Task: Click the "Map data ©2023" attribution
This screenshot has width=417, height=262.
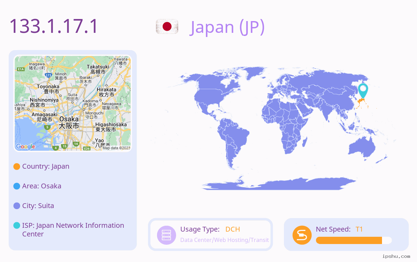Action: point(116,148)
